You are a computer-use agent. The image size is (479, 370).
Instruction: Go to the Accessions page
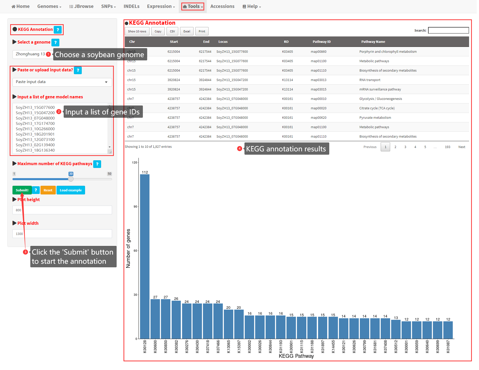point(222,6)
